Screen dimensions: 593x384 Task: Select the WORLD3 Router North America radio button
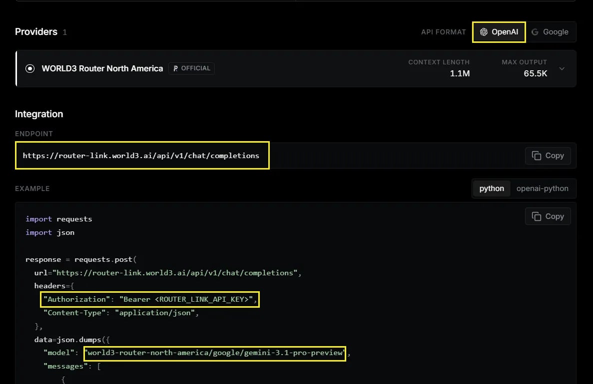point(30,69)
